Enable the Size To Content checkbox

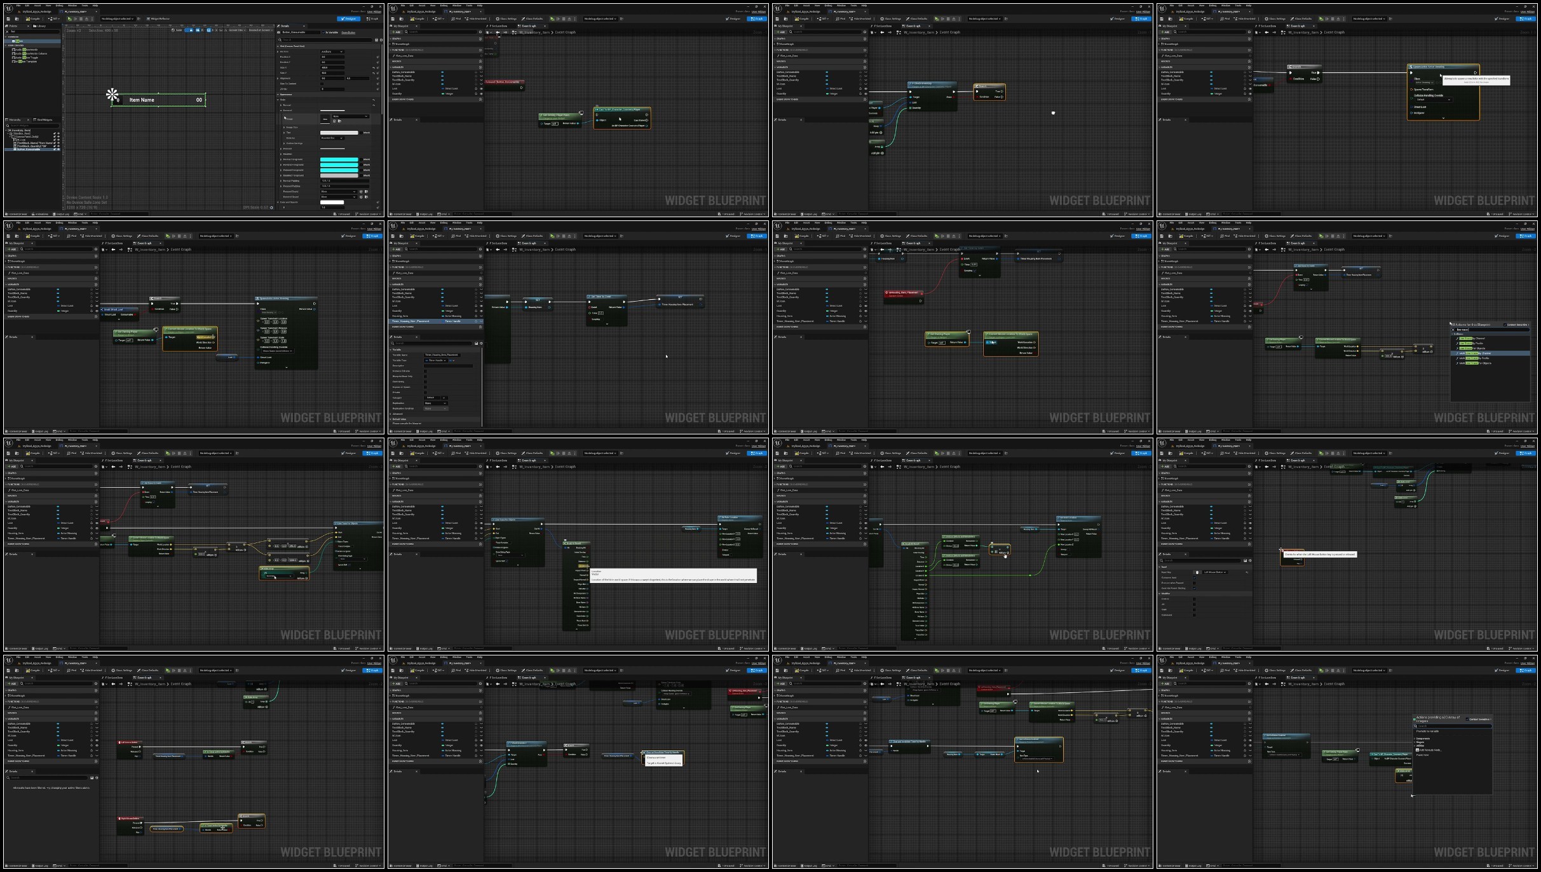coord(322,84)
